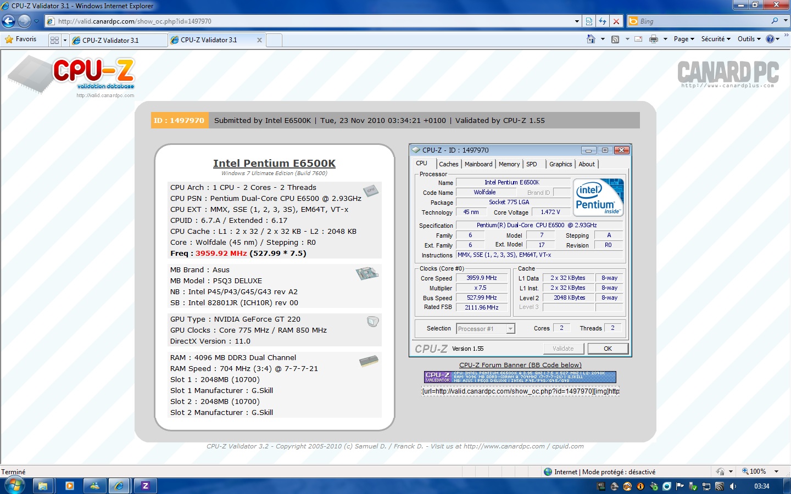
Task: Open the Quick Tabs grid view
Action: click(x=54, y=40)
